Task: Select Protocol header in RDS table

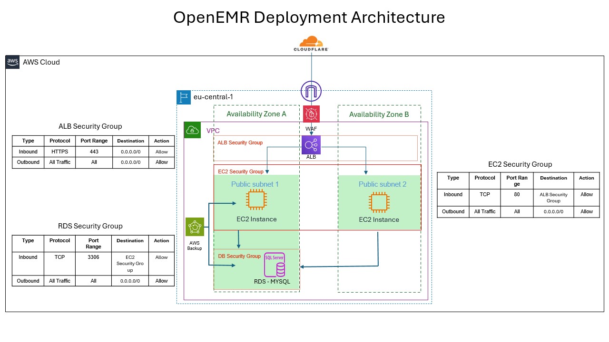Action: [x=60, y=244]
